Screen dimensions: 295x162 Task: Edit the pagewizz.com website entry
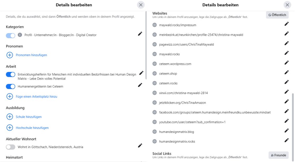(286, 43)
